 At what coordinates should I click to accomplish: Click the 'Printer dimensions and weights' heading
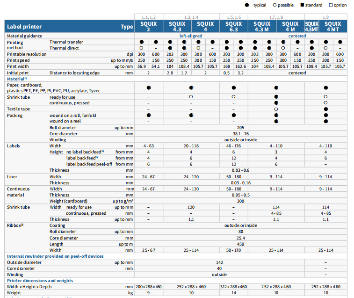[40, 281]
